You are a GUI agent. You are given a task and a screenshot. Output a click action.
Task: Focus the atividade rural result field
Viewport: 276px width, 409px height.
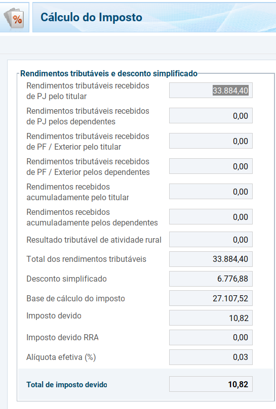[x=211, y=240]
